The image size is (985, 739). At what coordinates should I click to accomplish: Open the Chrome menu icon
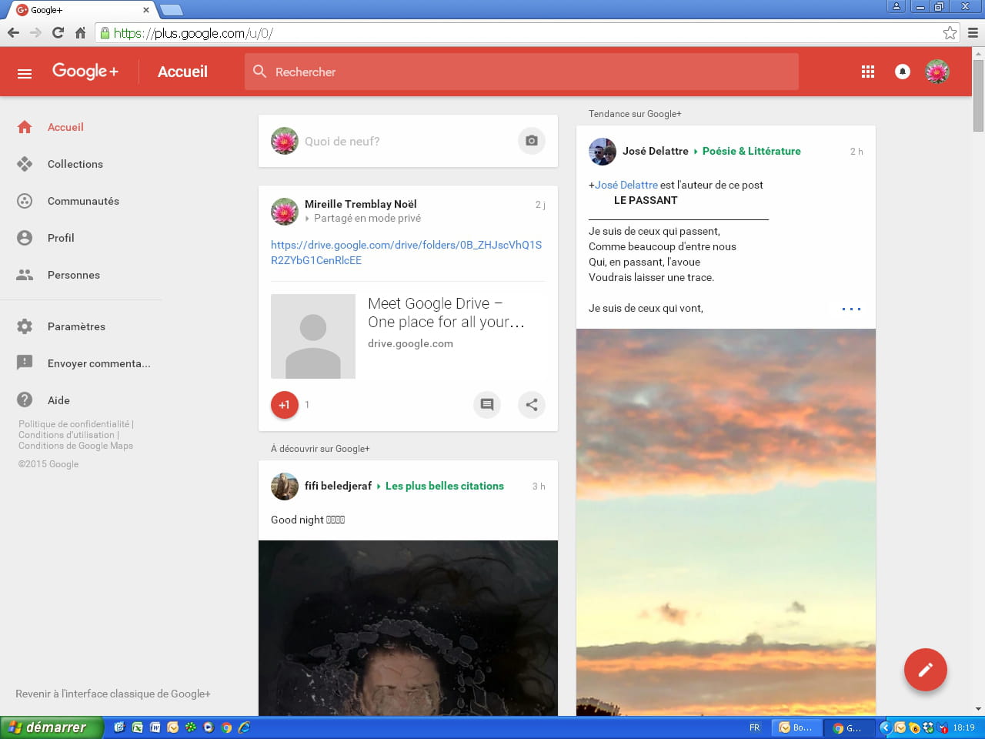pyautogui.click(x=973, y=32)
